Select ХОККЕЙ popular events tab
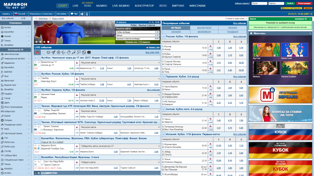The width and height of the screenshot is (314, 176). coord(176,32)
